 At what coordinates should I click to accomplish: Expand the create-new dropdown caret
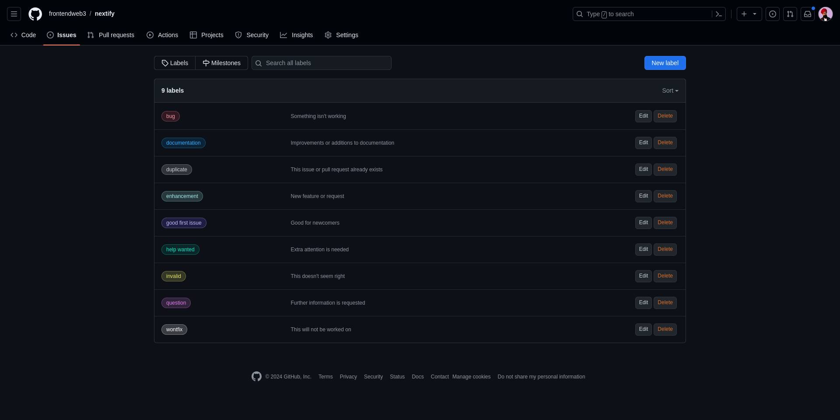[x=755, y=14]
